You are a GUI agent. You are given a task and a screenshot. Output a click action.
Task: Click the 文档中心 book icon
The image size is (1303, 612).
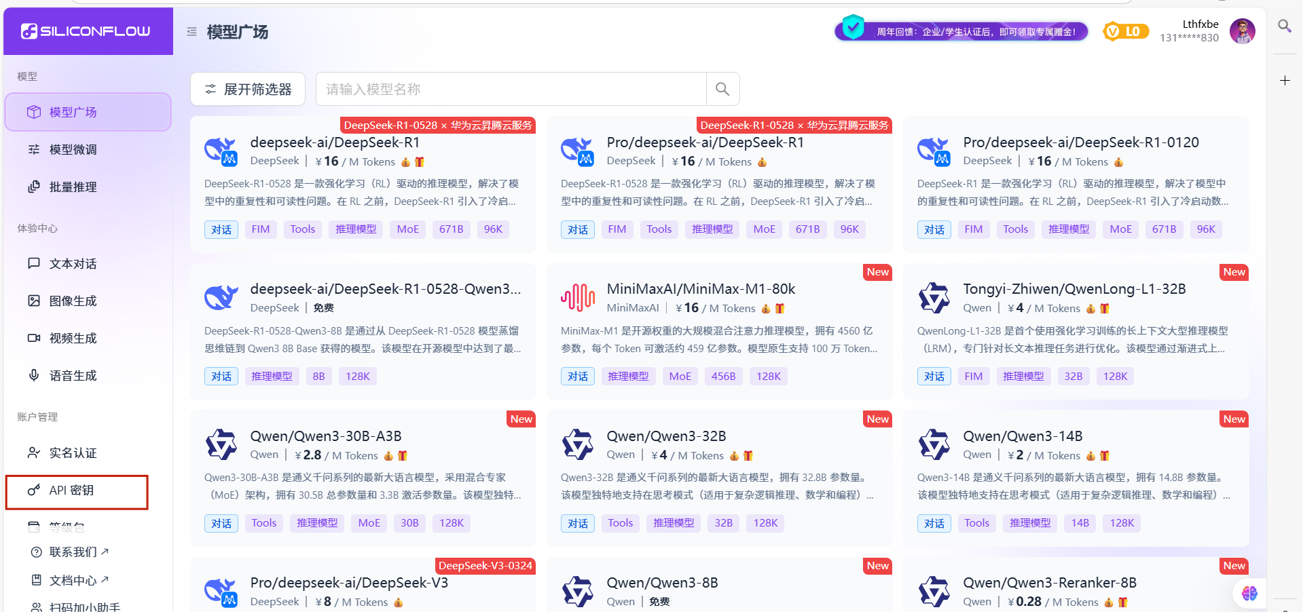tap(37, 580)
